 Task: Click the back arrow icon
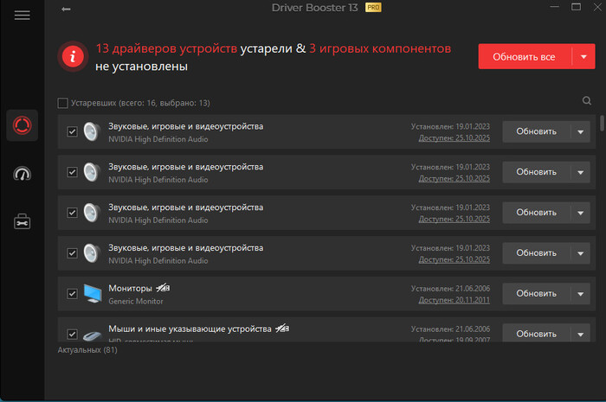[x=67, y=10]
